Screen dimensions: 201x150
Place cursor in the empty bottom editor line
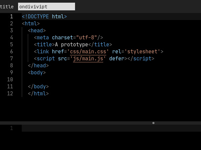click(x=111, y=128)
